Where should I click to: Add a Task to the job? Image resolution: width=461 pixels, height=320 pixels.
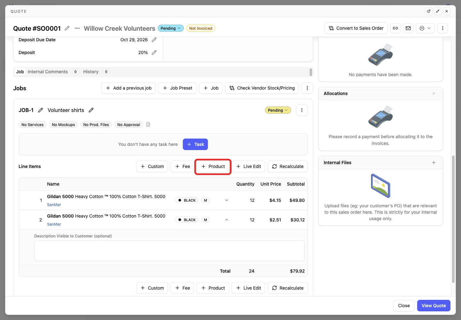pyautogui.click(x=195, y=144)
